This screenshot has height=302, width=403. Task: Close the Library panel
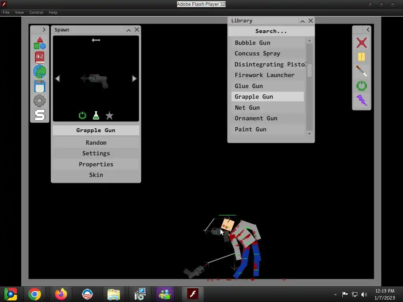[x=311, y=21]
